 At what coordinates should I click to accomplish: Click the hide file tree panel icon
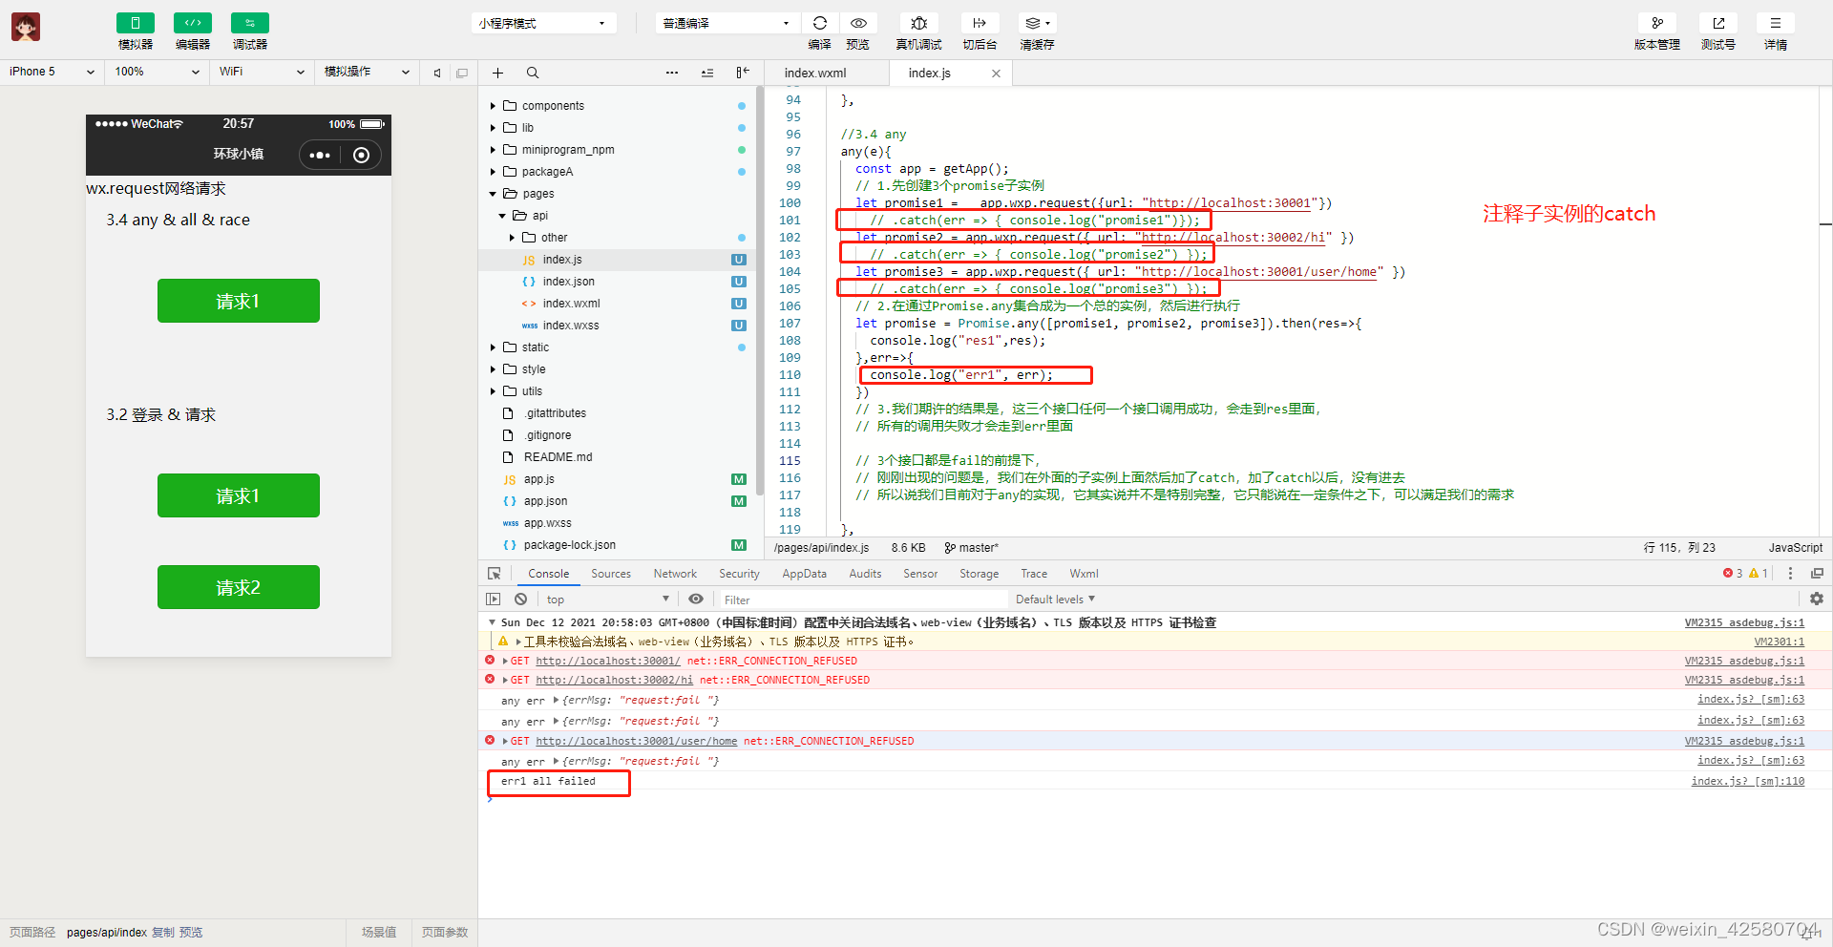[x=743, y=73]
